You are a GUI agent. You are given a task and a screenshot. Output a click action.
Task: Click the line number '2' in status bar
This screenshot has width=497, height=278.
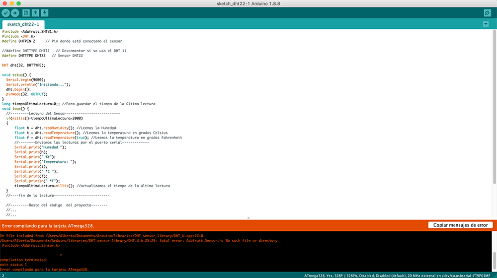[3, 276]
